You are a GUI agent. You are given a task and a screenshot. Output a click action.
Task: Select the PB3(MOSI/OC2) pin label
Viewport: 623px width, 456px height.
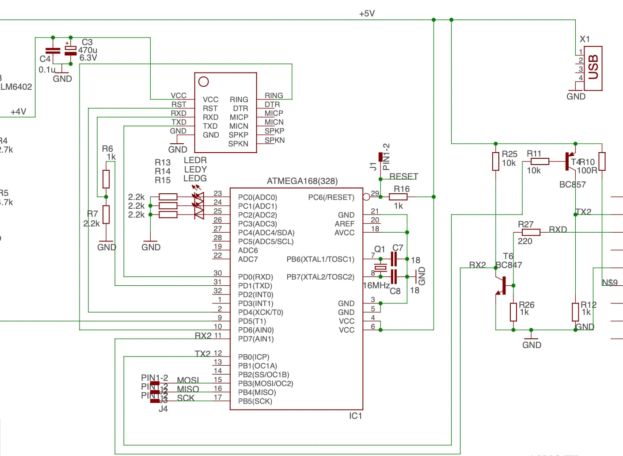click(266, 383)
